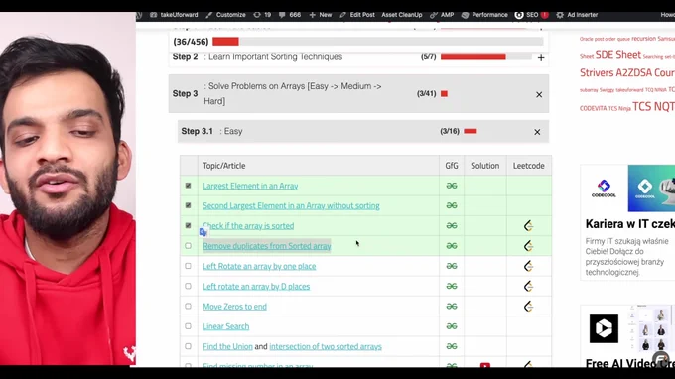Open the New menu in admin bar
The width and height of the screenshot is (675, 379).
[321, 15]
